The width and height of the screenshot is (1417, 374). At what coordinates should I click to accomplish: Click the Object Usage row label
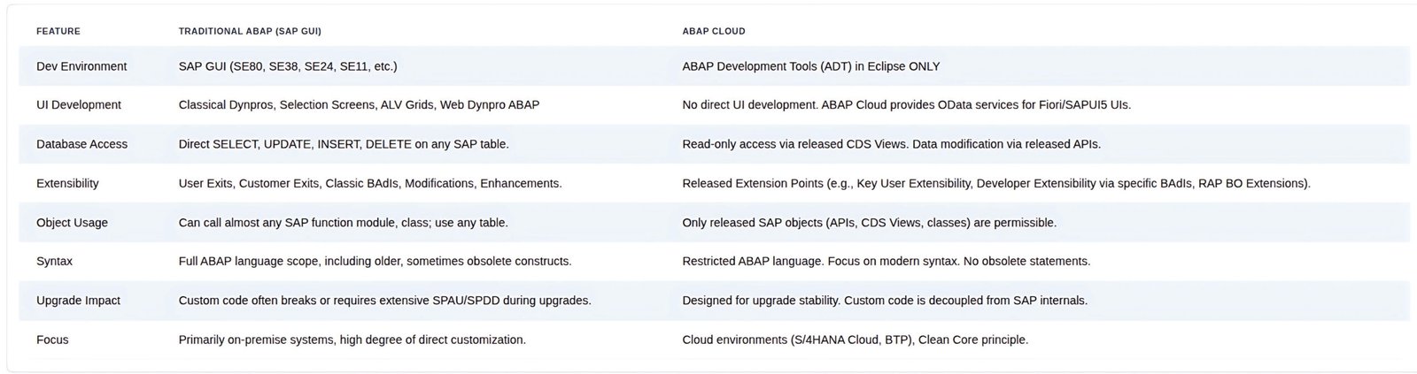pyautogui.click(x=72, y=223)
